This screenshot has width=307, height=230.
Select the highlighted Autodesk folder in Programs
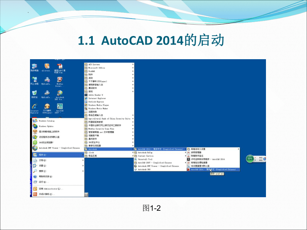(x=109, y=149)
